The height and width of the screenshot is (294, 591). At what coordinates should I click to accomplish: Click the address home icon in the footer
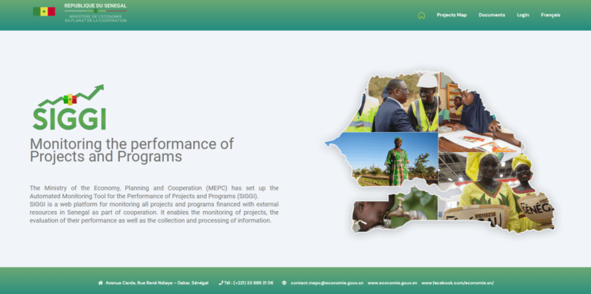[x=100, y=283]
